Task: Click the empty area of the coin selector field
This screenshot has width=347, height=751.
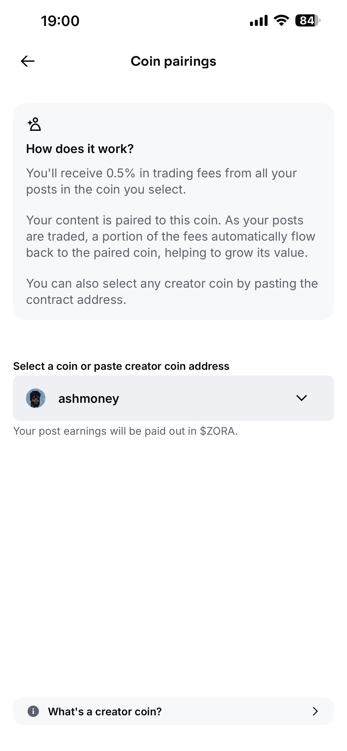Action: pyautogui.click(x=204, y=398)
